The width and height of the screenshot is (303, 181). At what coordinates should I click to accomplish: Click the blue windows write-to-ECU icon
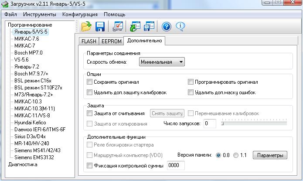click(x=149, y=27)
